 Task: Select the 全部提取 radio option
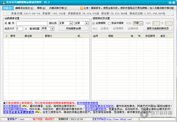click(x=94, y=23)
